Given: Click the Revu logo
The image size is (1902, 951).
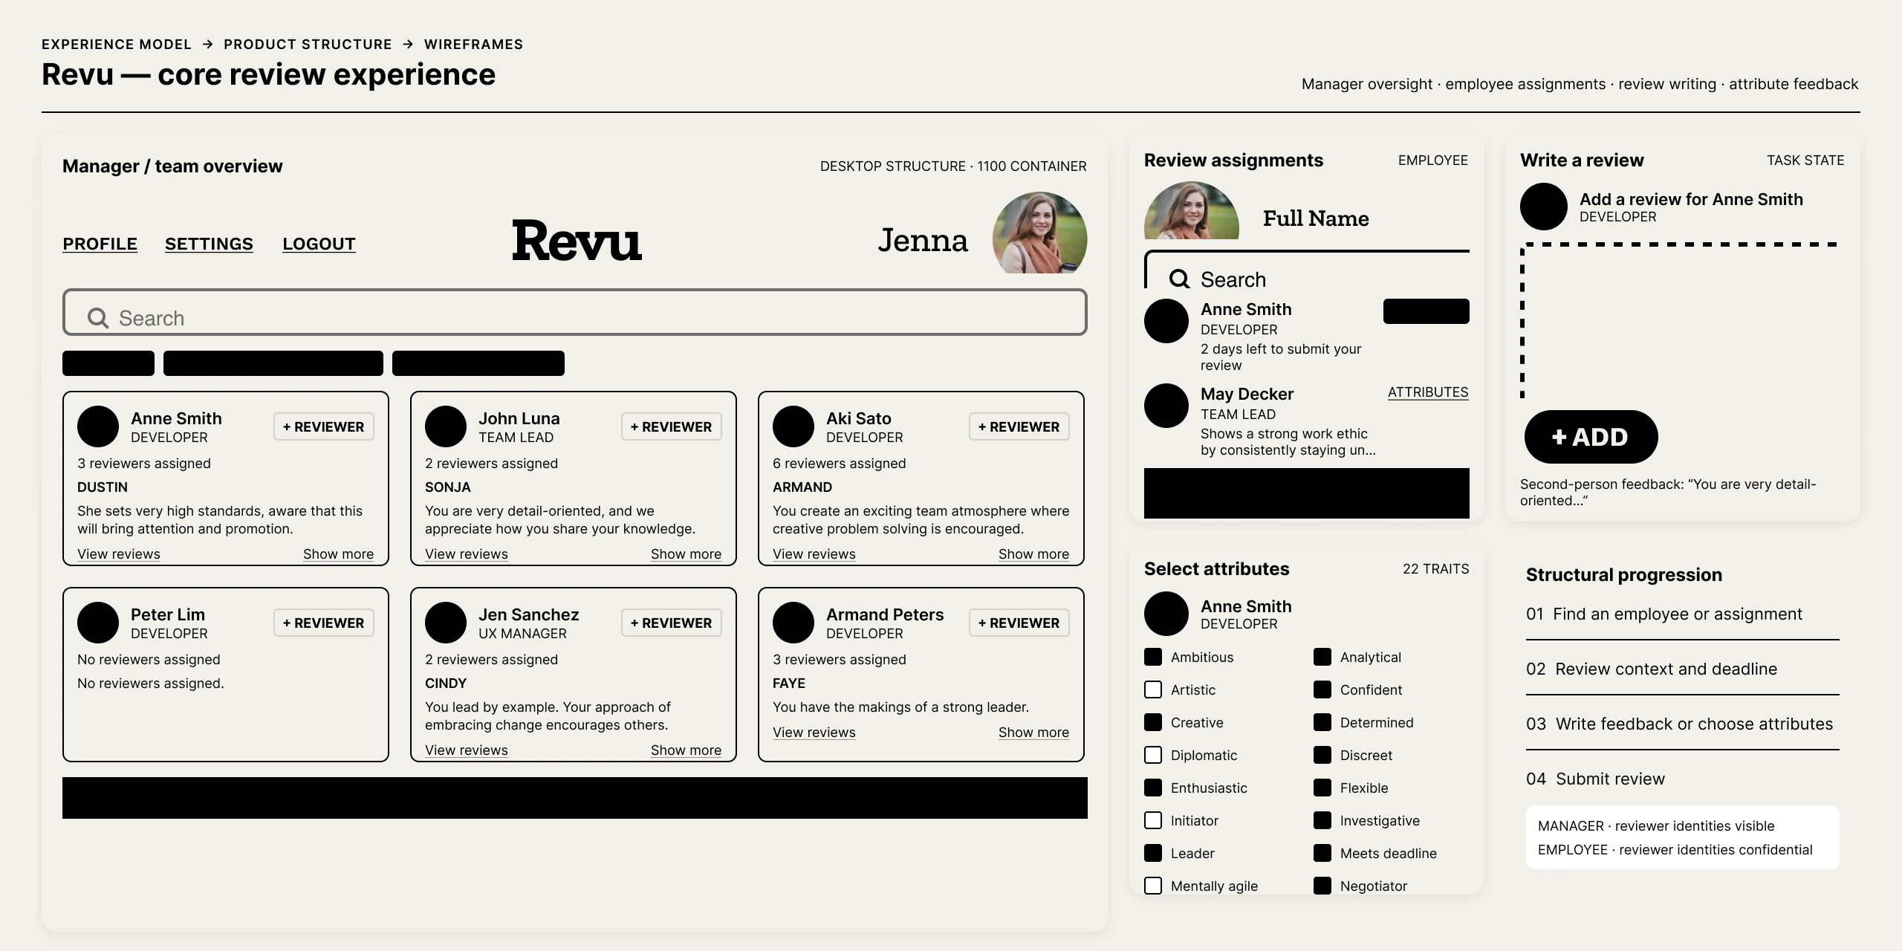Looking at the screenshot, I should 577,241.
